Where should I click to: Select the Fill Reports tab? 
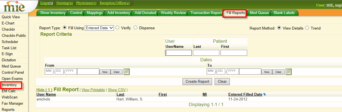(235, 13)
